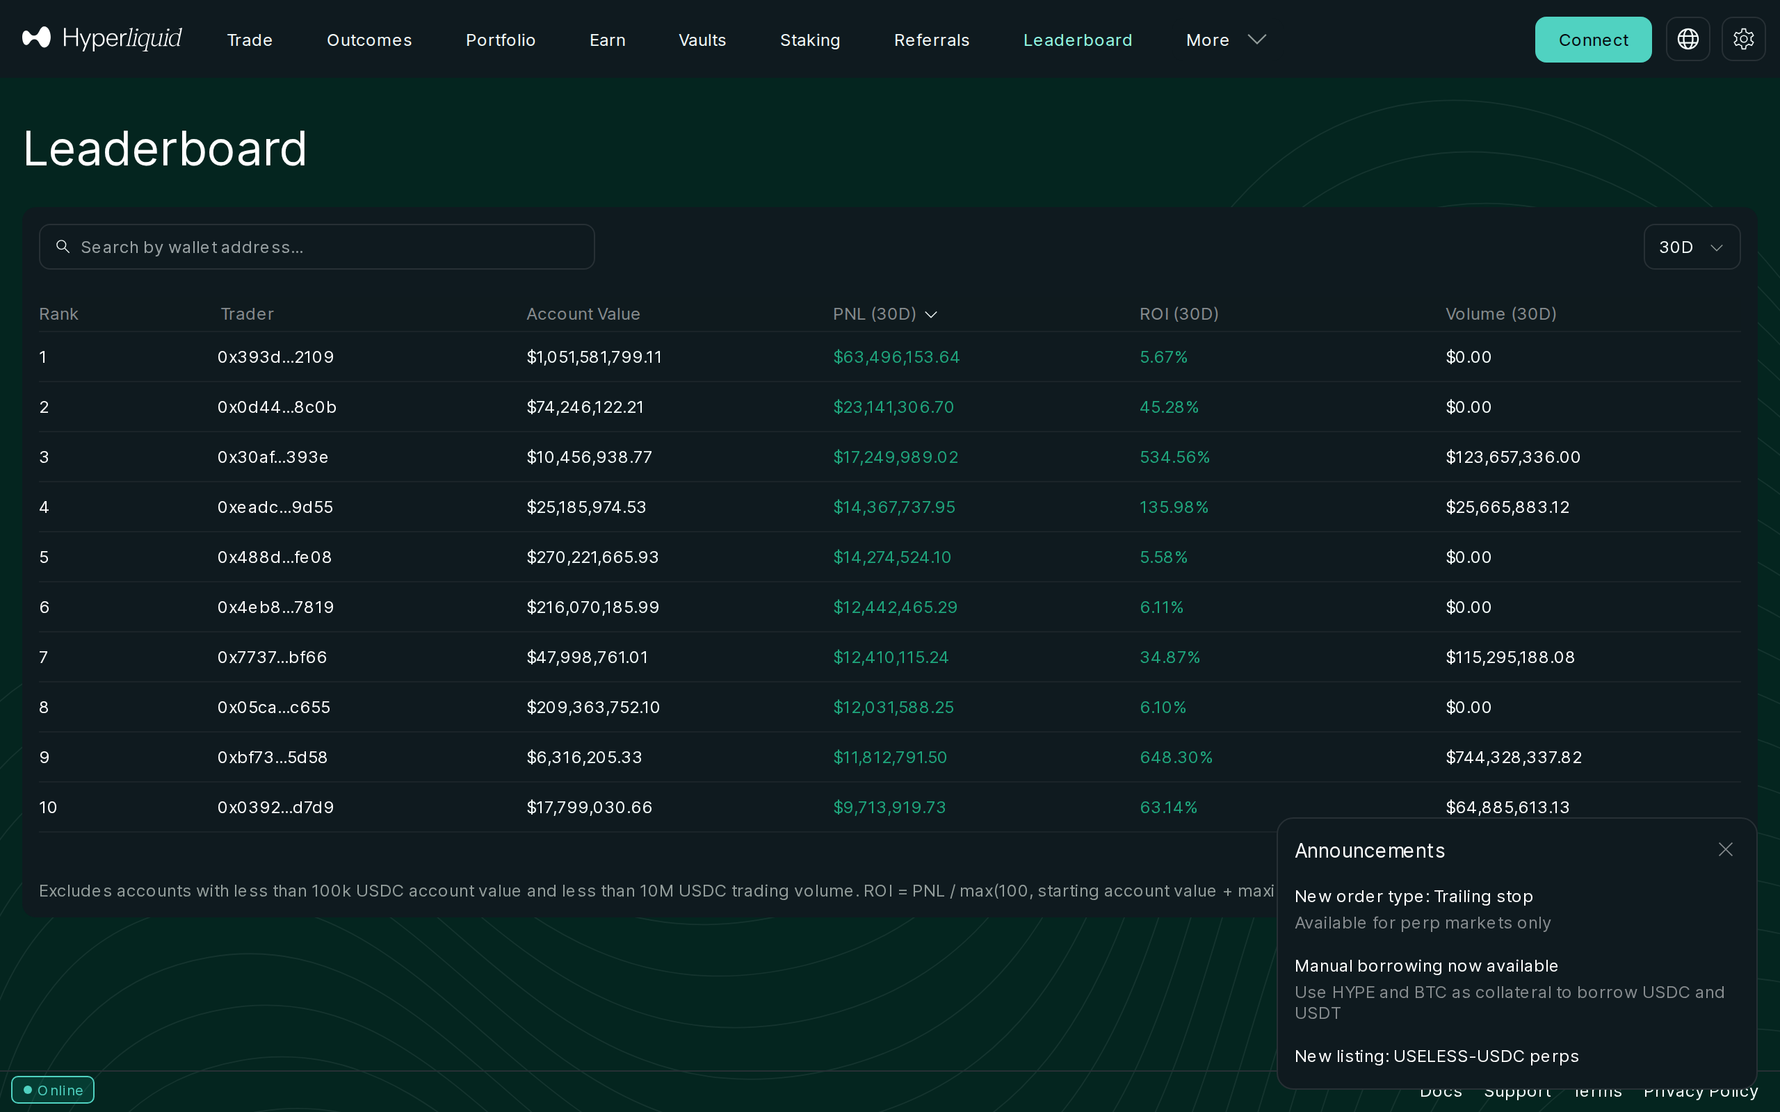Open the language globe icon

pos(1688,39)
